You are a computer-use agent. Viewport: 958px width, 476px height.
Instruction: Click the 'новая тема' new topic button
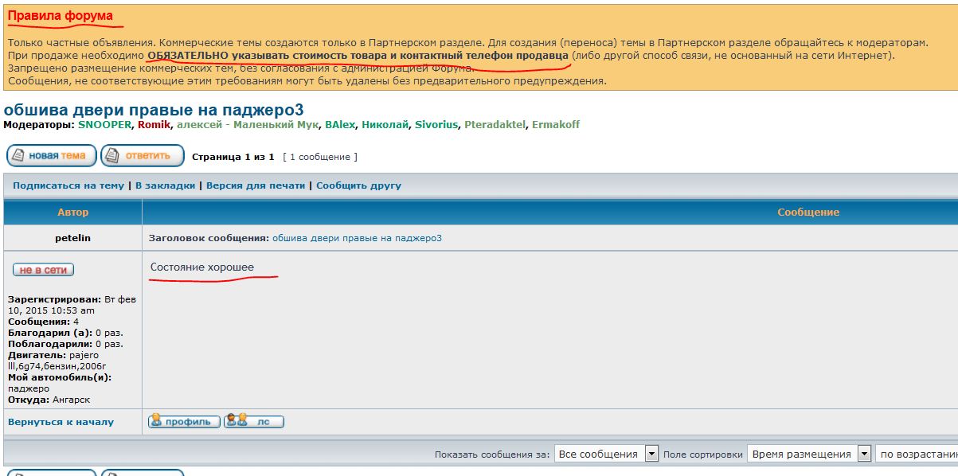pyautogui.click(x=52, y=155)
